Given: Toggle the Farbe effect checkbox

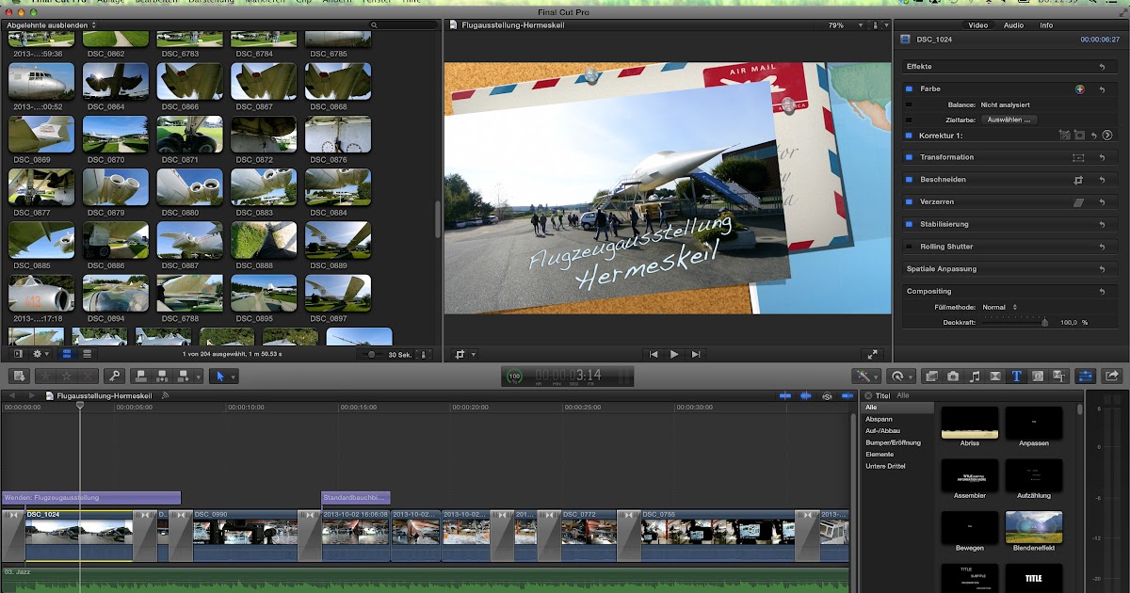Looking at the screenshot, I should click(x=909, y=88).
